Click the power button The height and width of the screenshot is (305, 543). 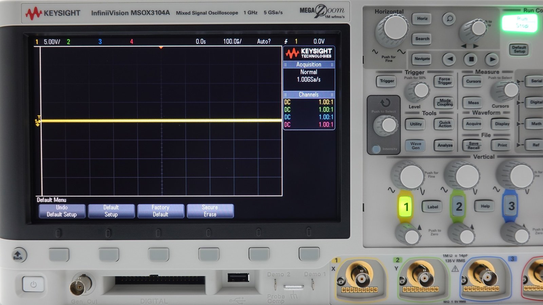pos(33,284)
